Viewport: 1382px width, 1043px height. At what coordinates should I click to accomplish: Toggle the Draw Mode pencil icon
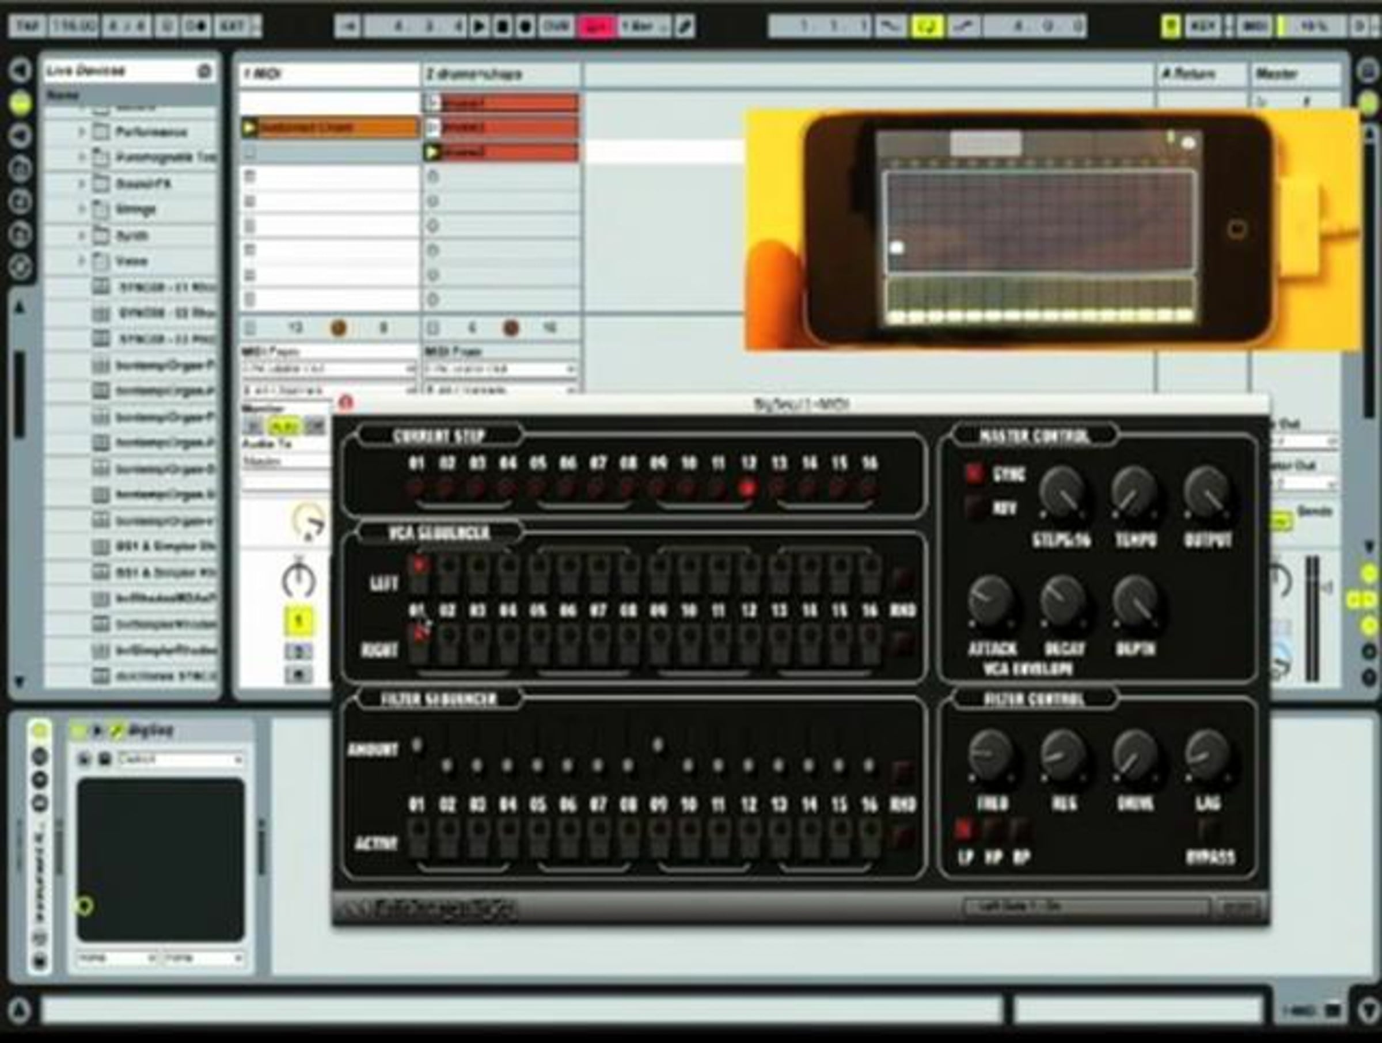coord(685,26)
